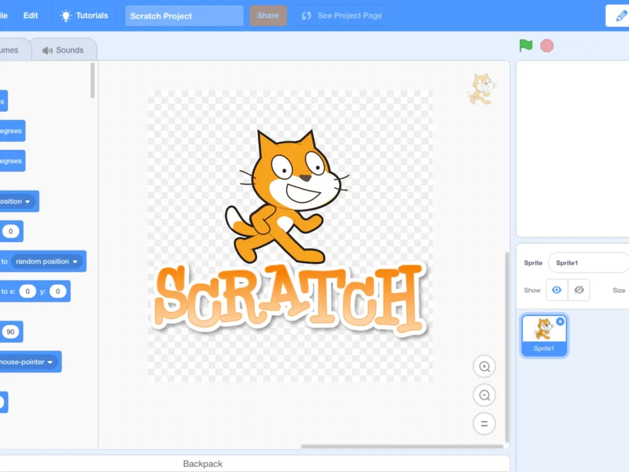The height and width of the screenshot is (472, 629).
Task: Click the green flag to run
Action: 526,46
